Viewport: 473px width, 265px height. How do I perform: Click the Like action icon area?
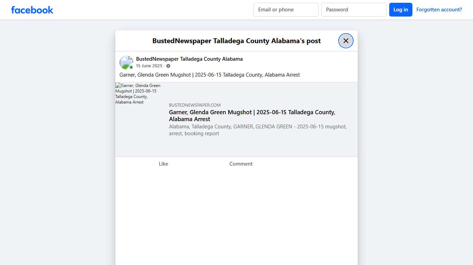[x=163, y=164]
